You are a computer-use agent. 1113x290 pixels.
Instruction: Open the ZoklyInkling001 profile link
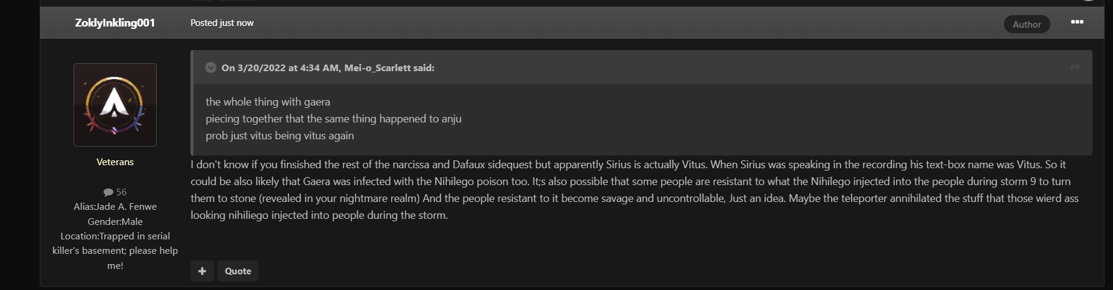tap(115, 22)
